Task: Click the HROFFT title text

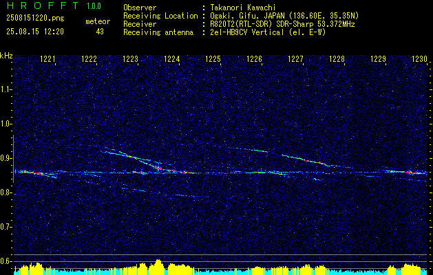Action: point(43,5)
